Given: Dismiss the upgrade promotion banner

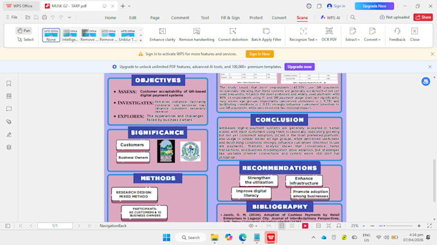Looking at the screenshot, I should pos(430,67).
